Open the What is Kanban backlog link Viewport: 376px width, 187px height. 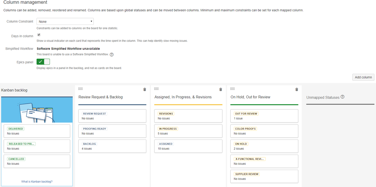[x=37, y=181]
